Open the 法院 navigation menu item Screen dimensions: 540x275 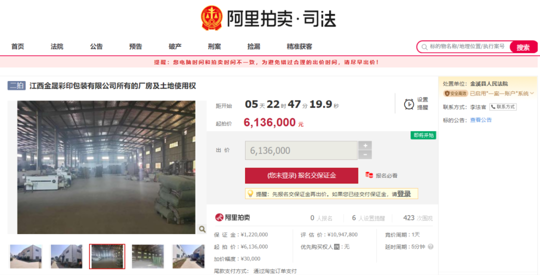(57, 46)
